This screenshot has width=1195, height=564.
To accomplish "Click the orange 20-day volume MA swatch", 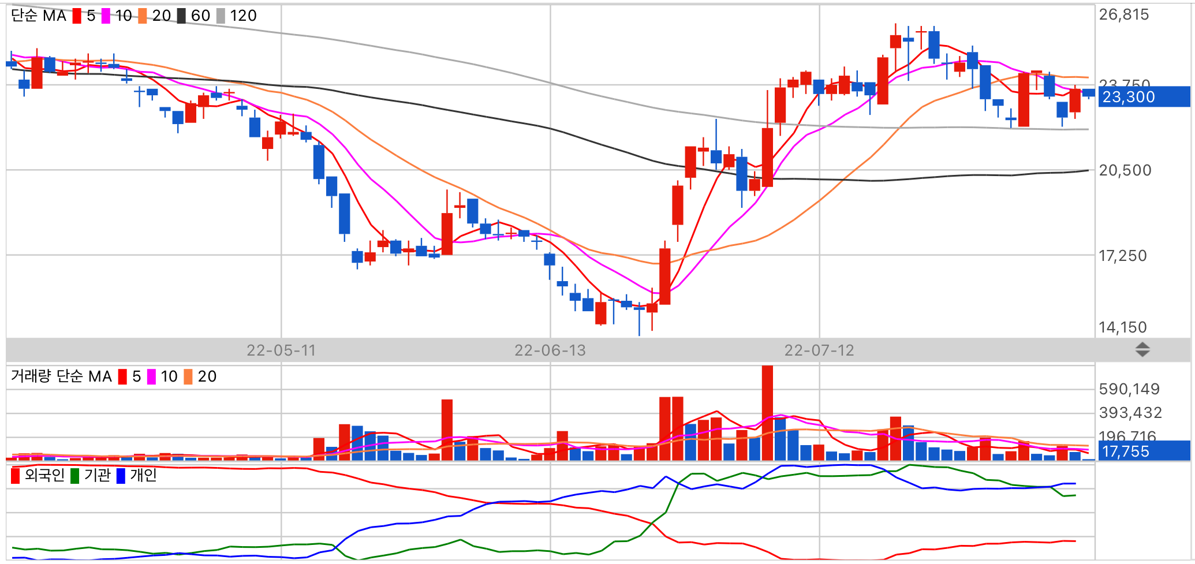I will coord(188,377).
